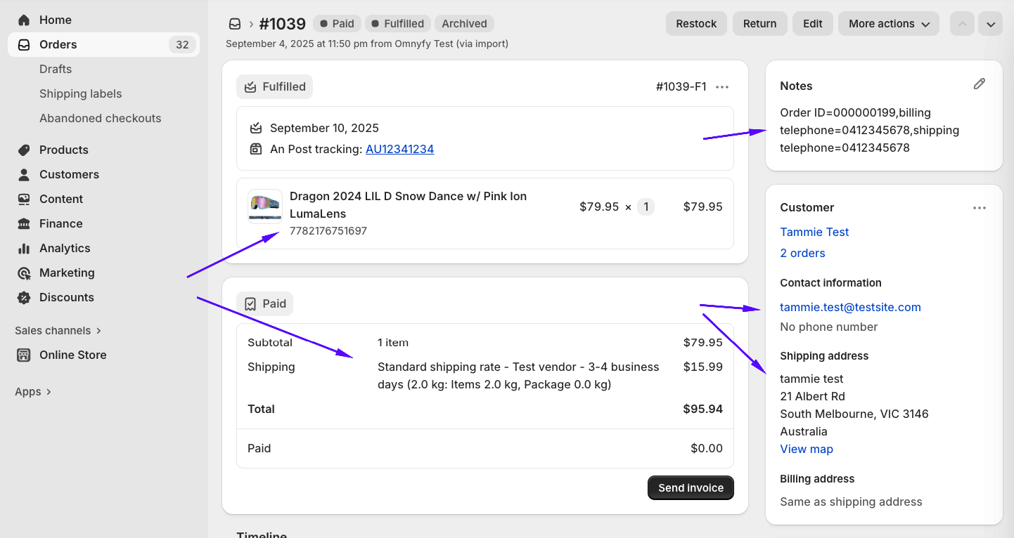Open Discounts via the percent badge icon

[x=24, y=297]
